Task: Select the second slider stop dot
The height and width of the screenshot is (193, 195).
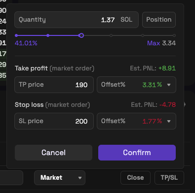Action: click(48, 35)
